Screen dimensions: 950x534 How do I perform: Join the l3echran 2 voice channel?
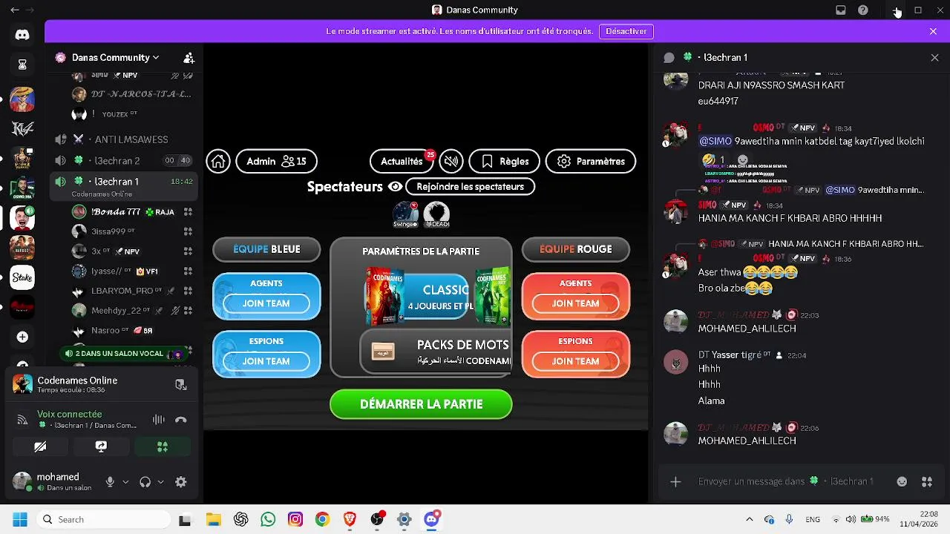124,161
